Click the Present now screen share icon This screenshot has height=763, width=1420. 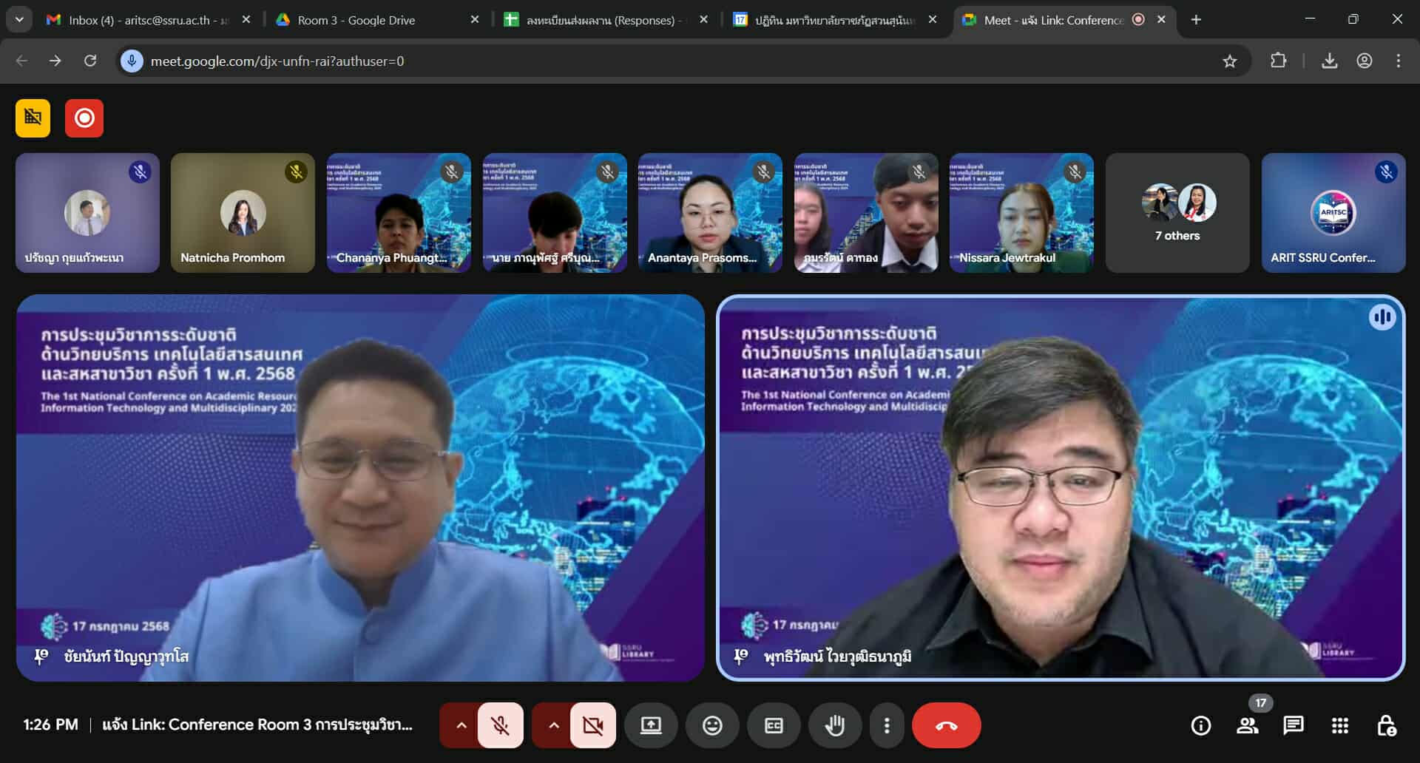pos(651,725)
